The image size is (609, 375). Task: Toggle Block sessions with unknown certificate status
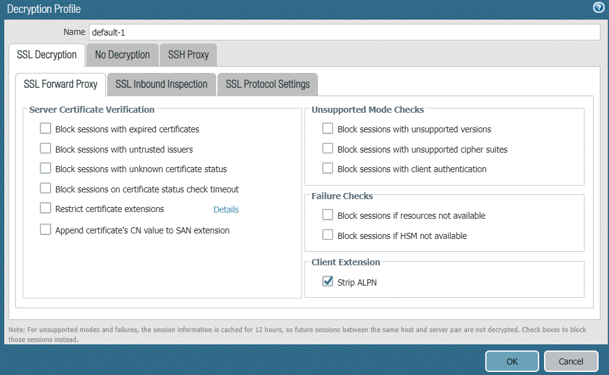[x=45, y=169]
